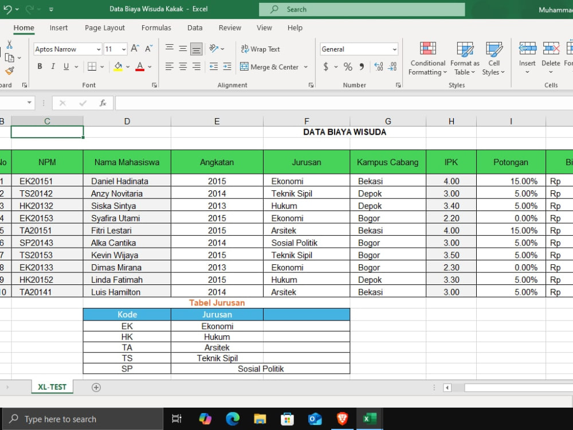Toggle Underline formatting

66,66
